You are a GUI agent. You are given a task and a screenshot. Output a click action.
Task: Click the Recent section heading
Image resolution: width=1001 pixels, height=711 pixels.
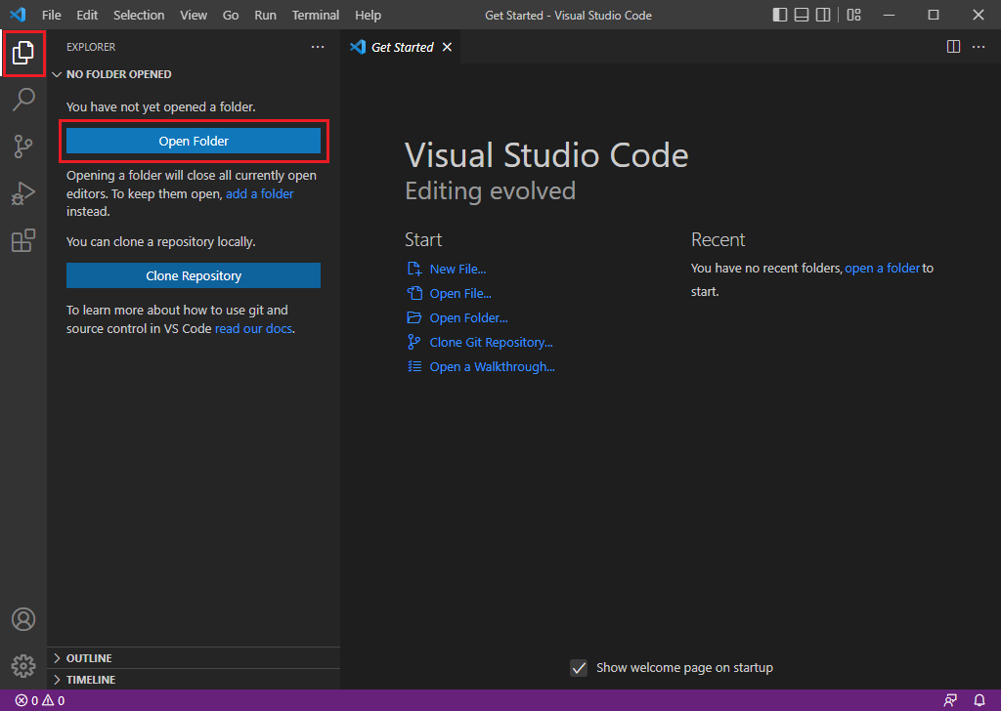(x=718, y=239)
